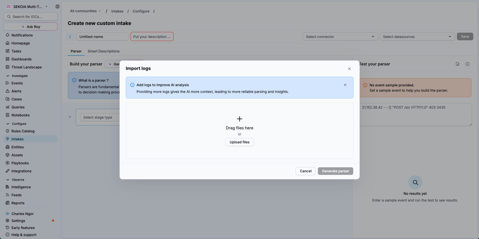Open Settings gear in sidebar
The width and height of the screenshot is (479, 239).
(8, 221)
